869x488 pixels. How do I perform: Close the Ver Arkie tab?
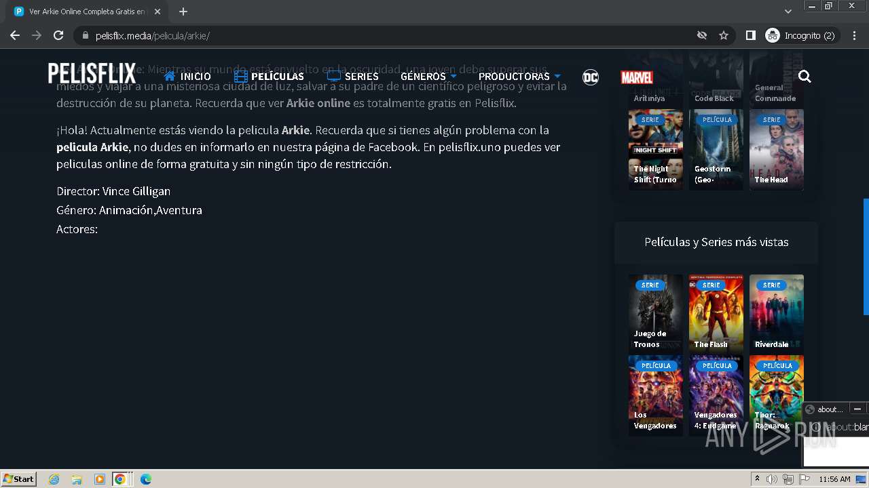(x=157, y=12)
